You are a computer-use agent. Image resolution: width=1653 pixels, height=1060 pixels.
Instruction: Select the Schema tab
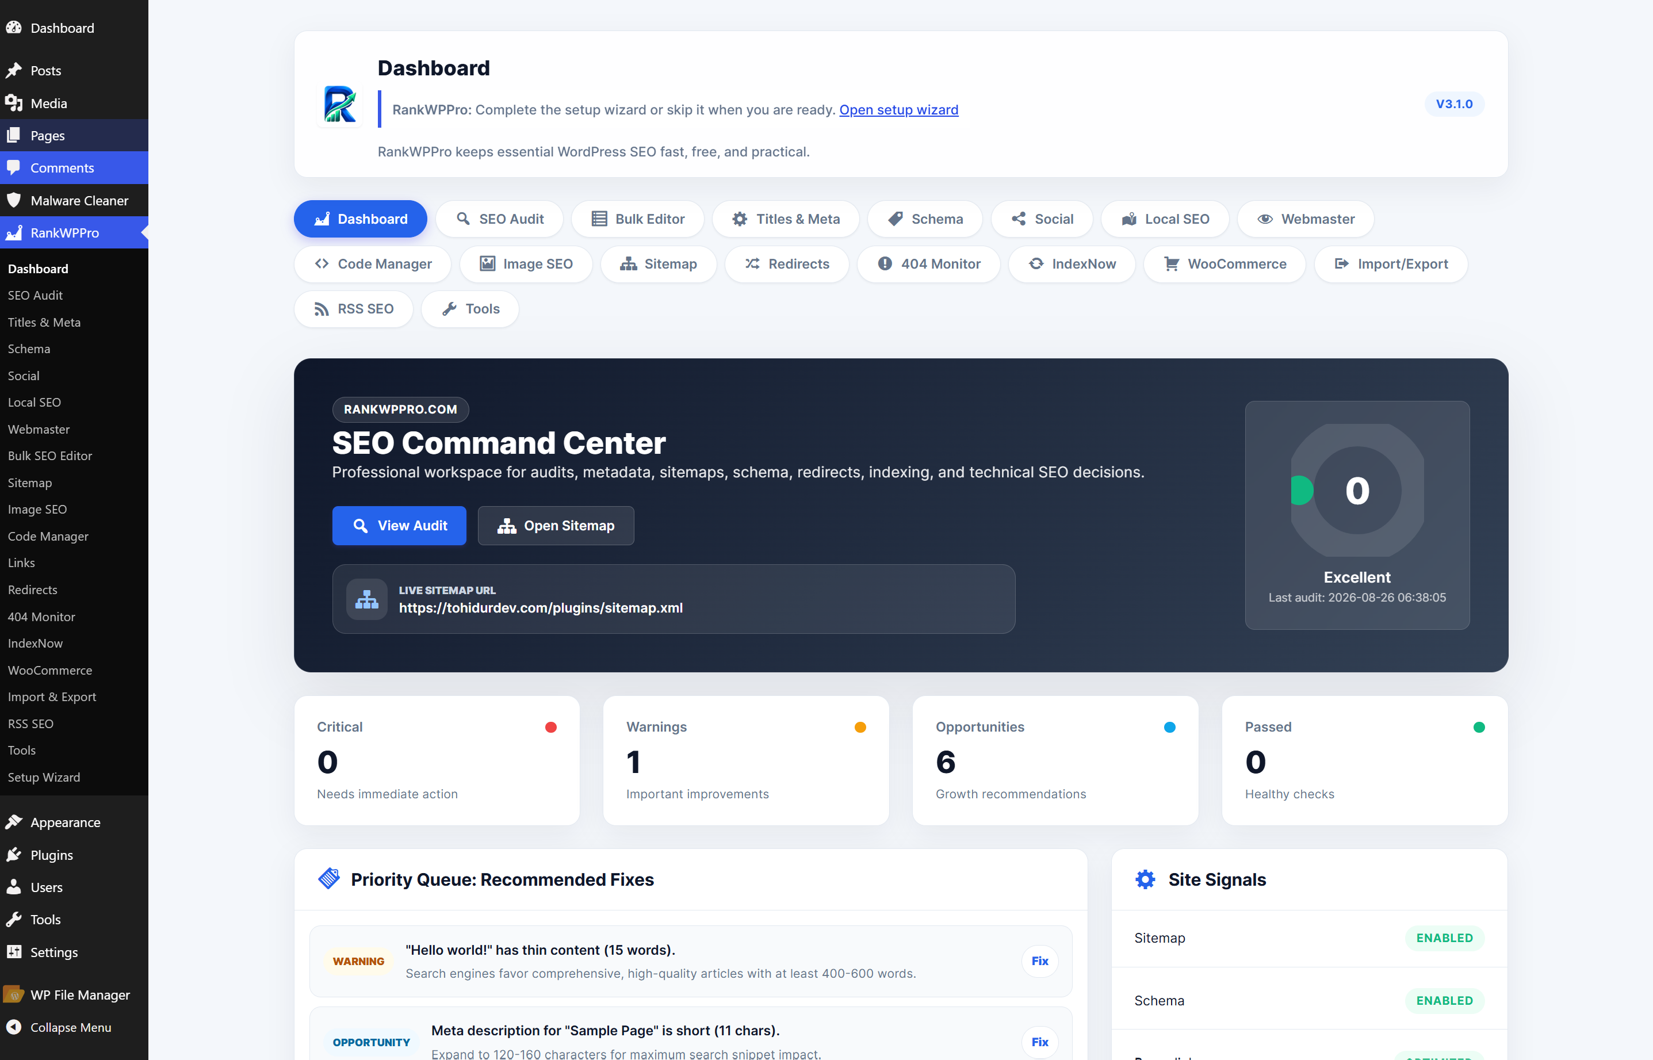pos(925,219)
